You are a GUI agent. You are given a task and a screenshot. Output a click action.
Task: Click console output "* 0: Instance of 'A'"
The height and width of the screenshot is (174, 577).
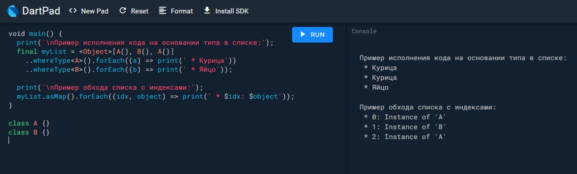[x=405, y=117]
